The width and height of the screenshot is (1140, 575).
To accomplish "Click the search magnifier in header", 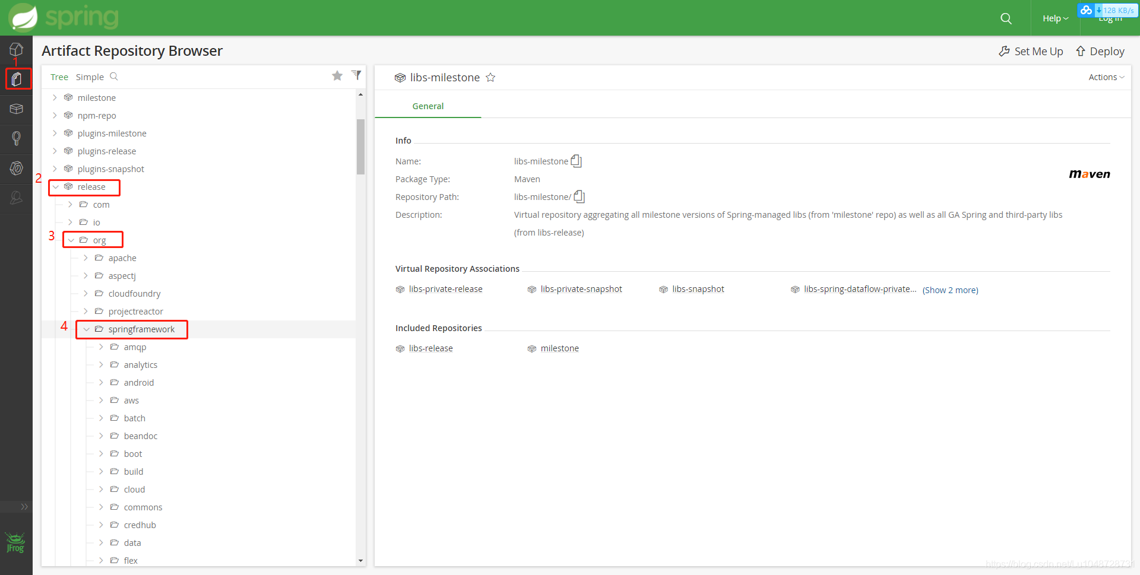I will tap(1006, 18).
